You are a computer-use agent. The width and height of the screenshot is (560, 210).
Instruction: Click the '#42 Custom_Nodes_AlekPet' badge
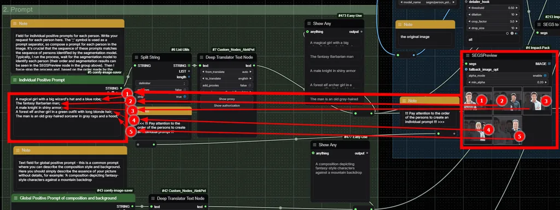tap(184, 191)
